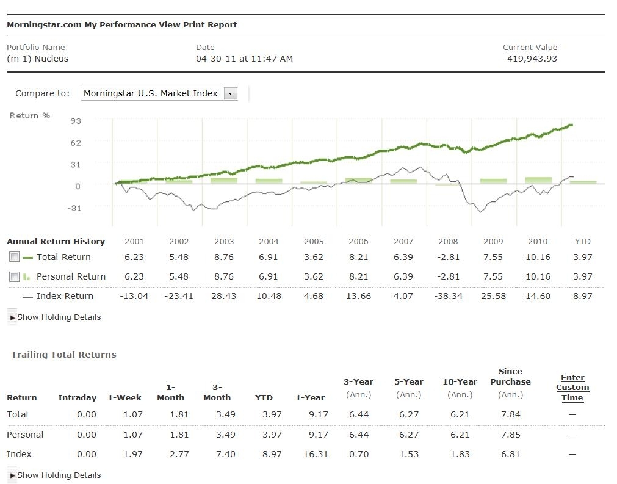
Task: Click the Personal row label in trailing returns
Action: pos(25,435)
